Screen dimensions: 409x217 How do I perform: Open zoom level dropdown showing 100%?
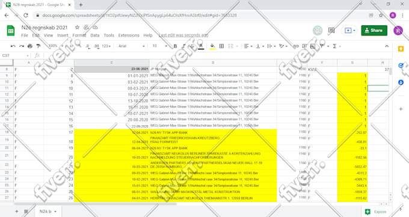56,46
